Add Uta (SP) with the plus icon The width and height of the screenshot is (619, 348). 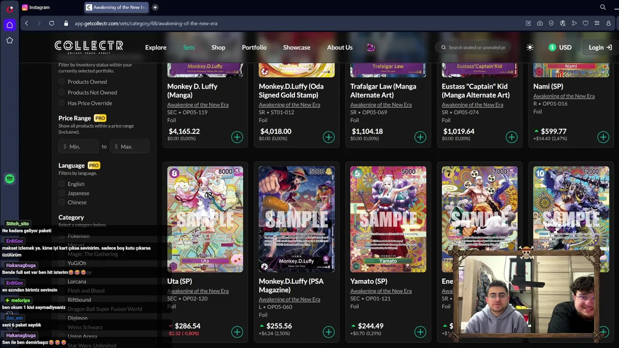[x=237, y=332]
